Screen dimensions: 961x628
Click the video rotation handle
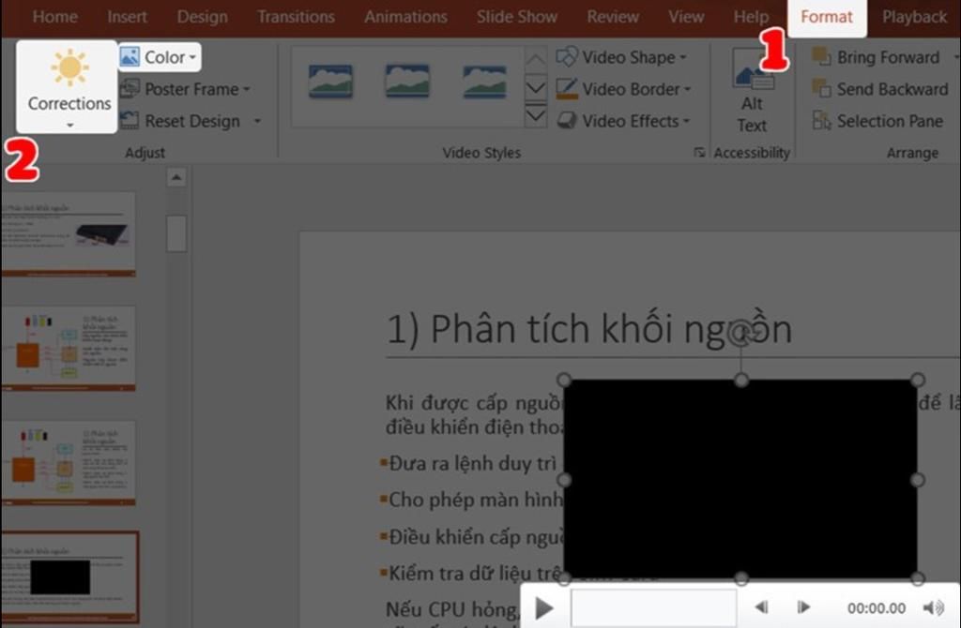click(741, 332)
